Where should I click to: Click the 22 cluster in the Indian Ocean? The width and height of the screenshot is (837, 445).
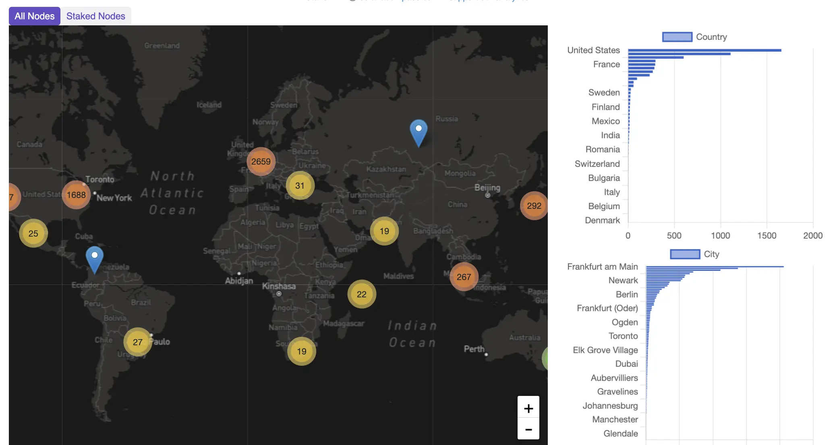tap(361, 294)
